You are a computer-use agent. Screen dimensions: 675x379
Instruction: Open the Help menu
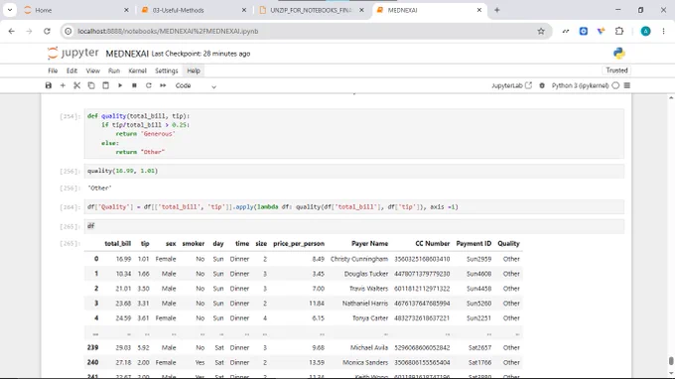tap(194, 71)
